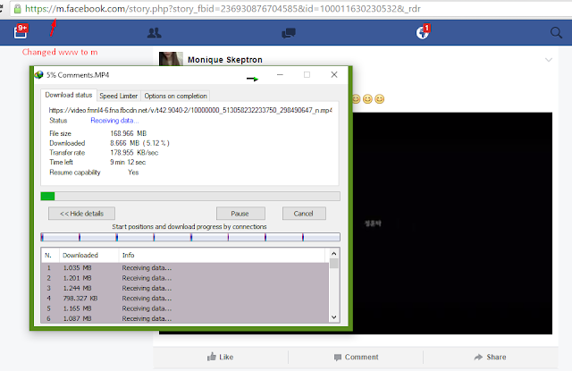The width and height of the screenshot is (572, 371).
Task: Click the connections progress segment bar
Action: 190,238
